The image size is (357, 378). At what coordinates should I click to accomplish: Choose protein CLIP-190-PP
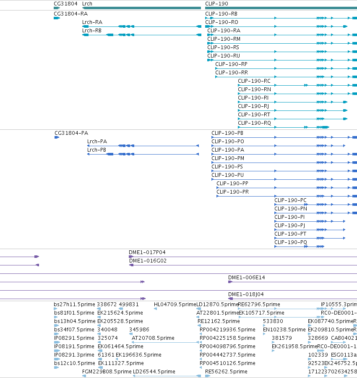click(232, 184)
